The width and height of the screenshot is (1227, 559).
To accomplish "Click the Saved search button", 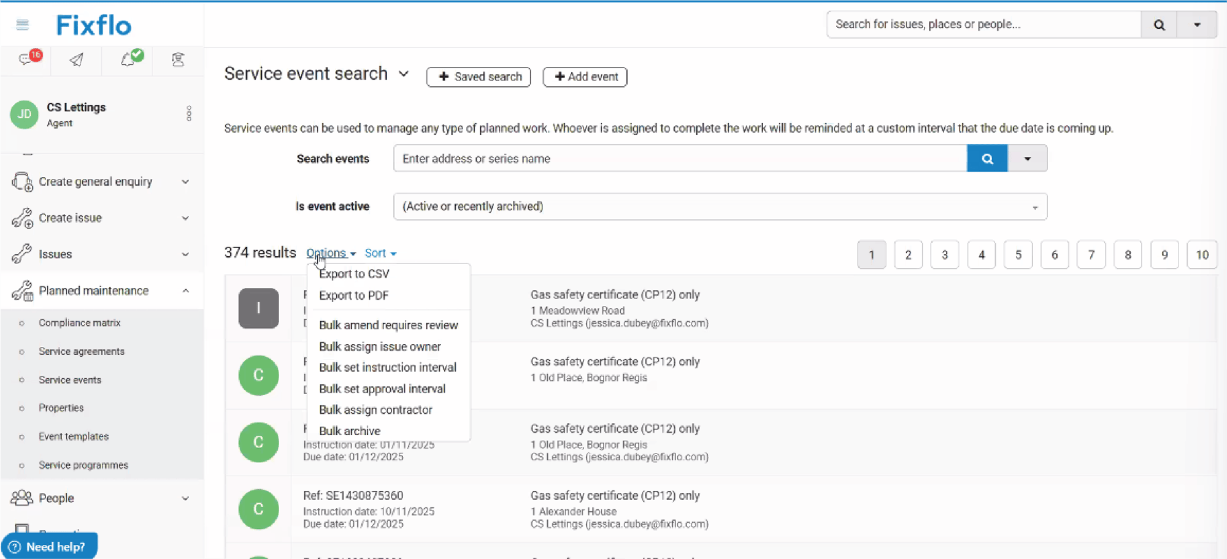I will [x=479, y=77].
